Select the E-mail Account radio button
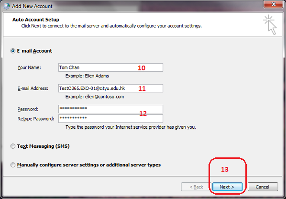This screenshot has height=199, width=286. 13,51
